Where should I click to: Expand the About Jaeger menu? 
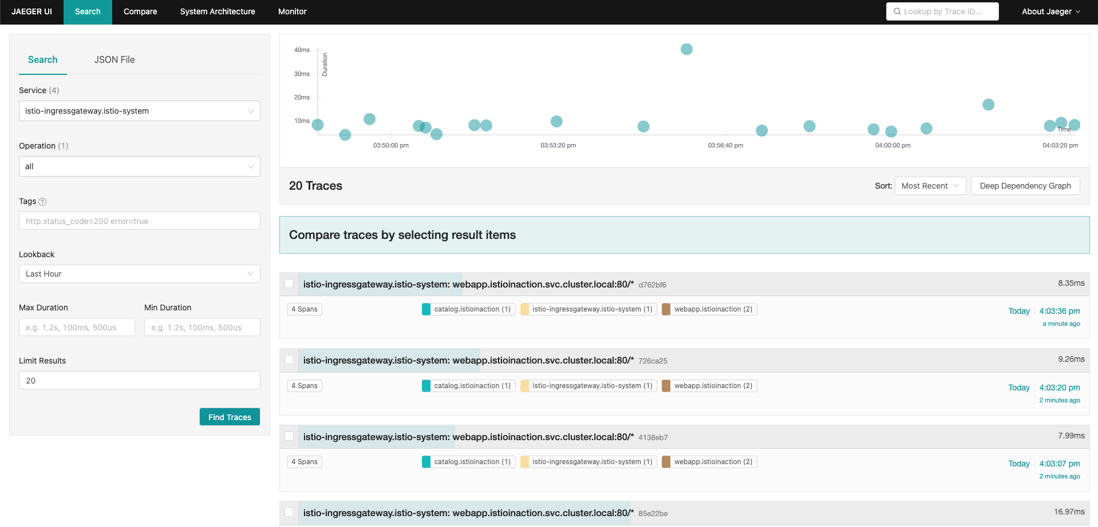1051,11
